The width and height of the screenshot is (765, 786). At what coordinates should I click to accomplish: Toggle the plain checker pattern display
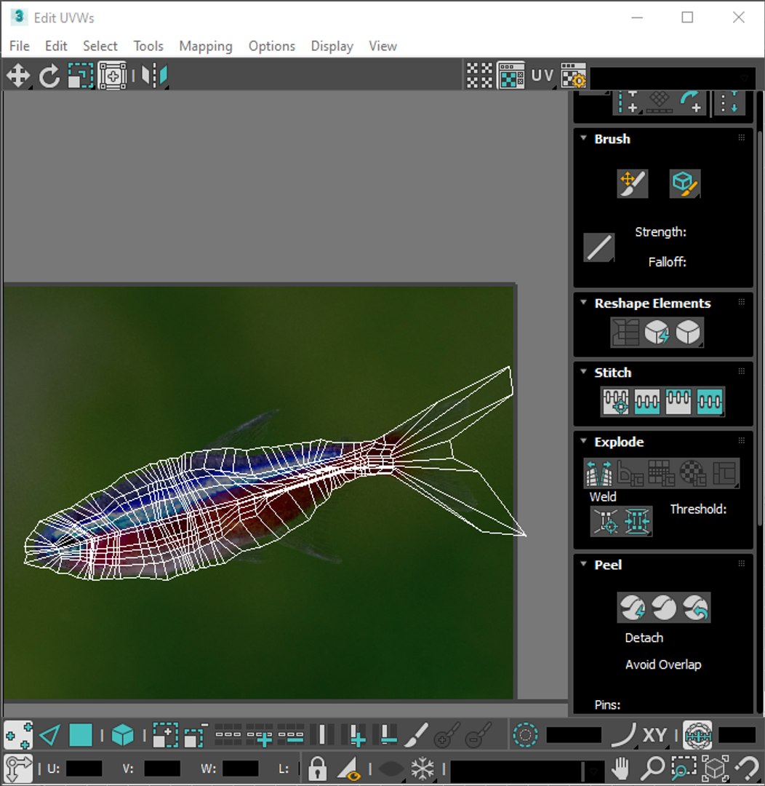(479, 76)
